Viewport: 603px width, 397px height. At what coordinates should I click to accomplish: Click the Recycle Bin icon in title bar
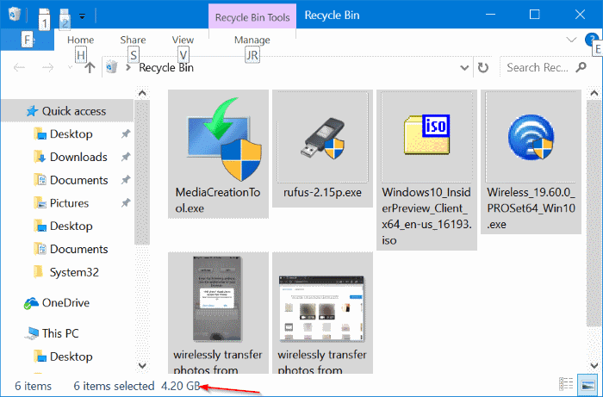[x=15, y=15]
